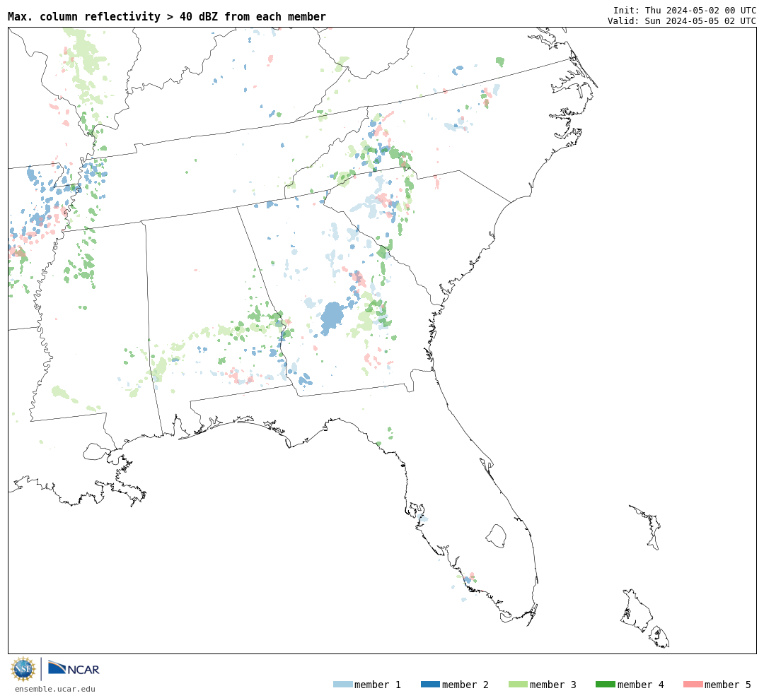The image size is (764, 698).
Task: Click the 'Init: Thu 2024-05-02 00 UTC' text
Action: 685,10
